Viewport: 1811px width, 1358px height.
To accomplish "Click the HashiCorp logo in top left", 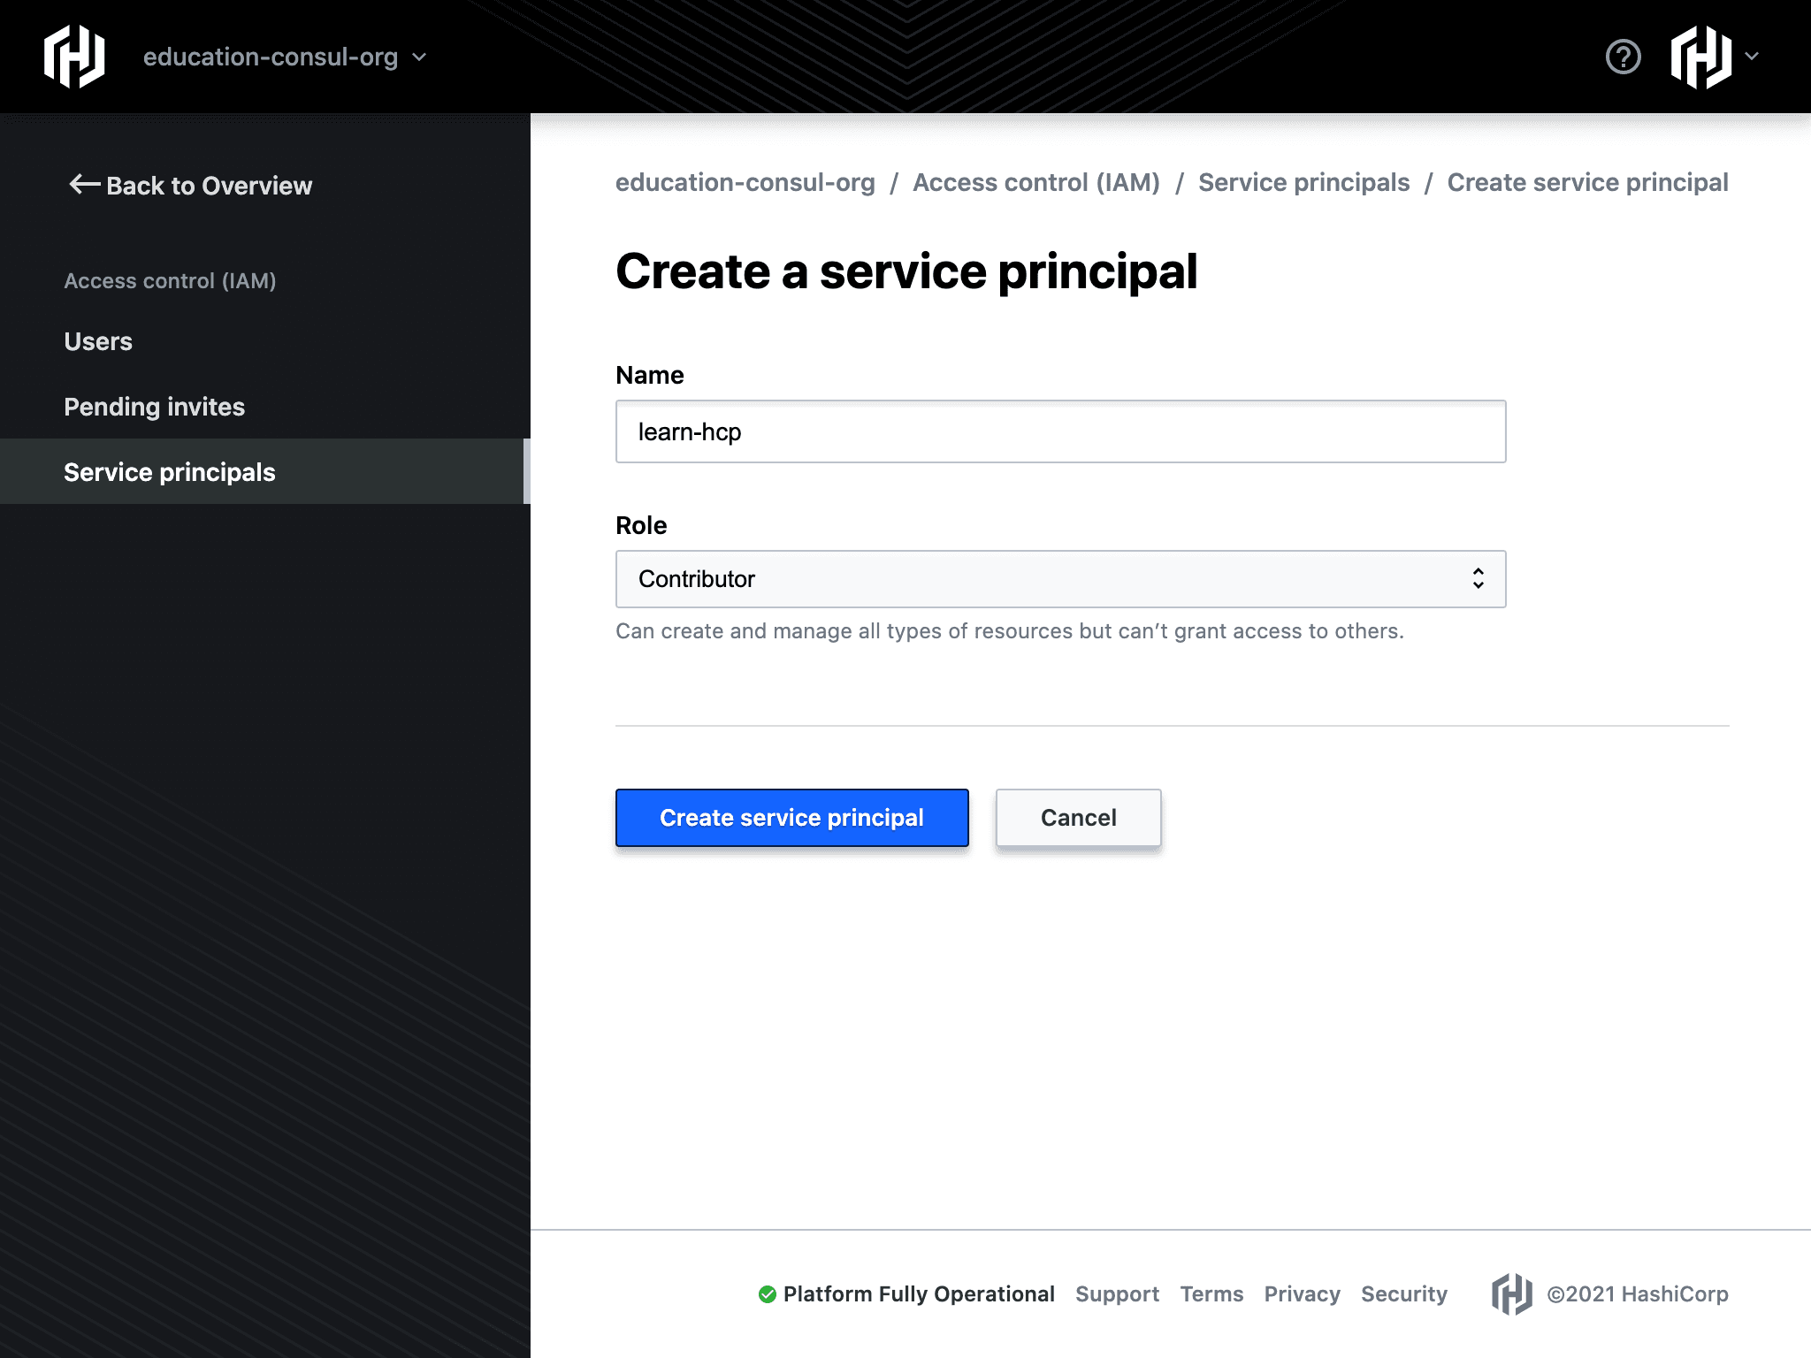I will click(x=73, y=57).
